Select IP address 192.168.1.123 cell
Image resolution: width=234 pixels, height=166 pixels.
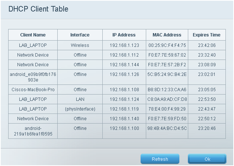pos(124,45)
